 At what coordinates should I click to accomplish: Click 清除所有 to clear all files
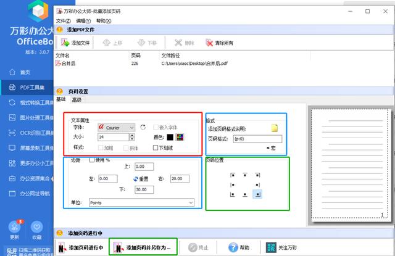[x=220, y=43]
